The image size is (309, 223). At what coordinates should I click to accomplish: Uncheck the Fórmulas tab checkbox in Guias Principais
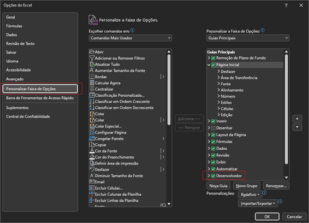click(213, 142)
